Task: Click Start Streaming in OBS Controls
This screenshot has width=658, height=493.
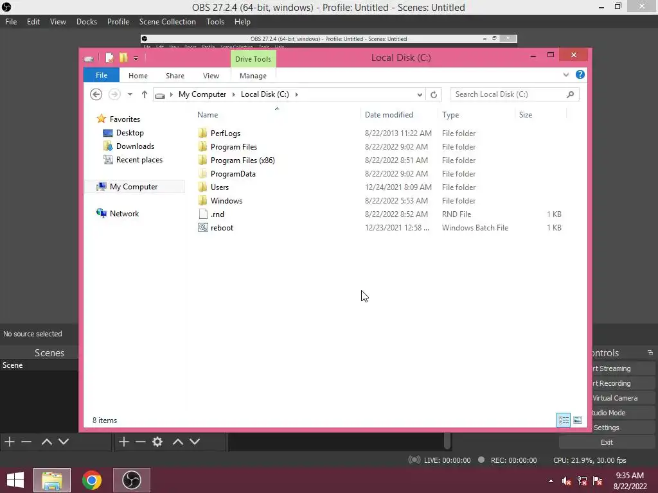Action: [623, 368]
